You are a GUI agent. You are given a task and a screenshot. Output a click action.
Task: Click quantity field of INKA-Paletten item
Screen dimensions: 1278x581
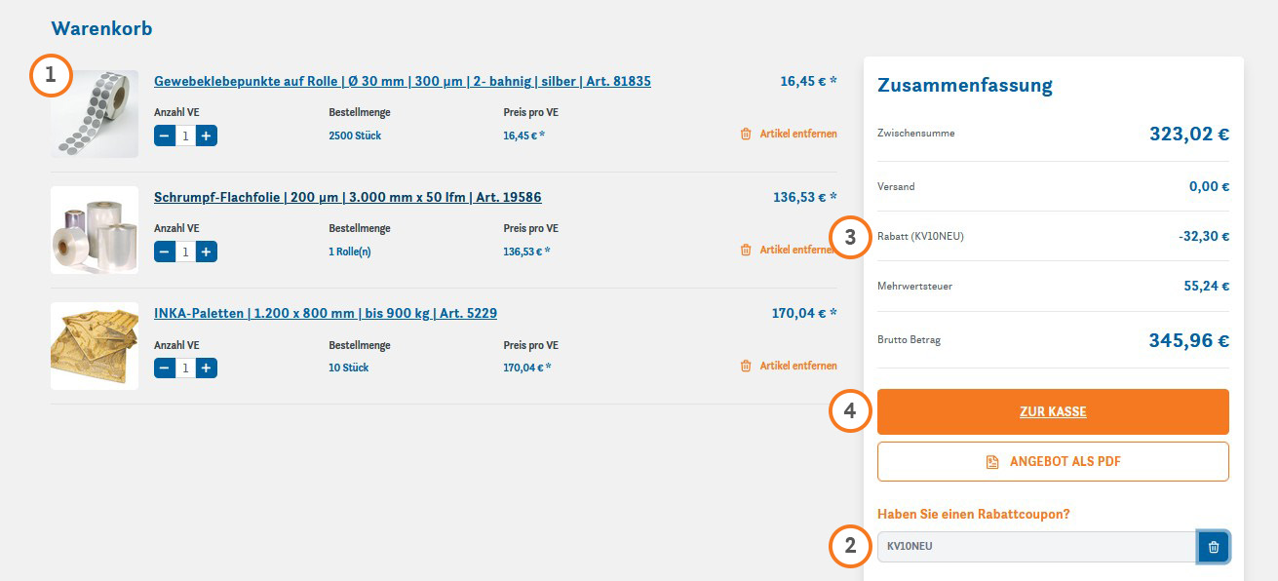click(x=185, y=368)
